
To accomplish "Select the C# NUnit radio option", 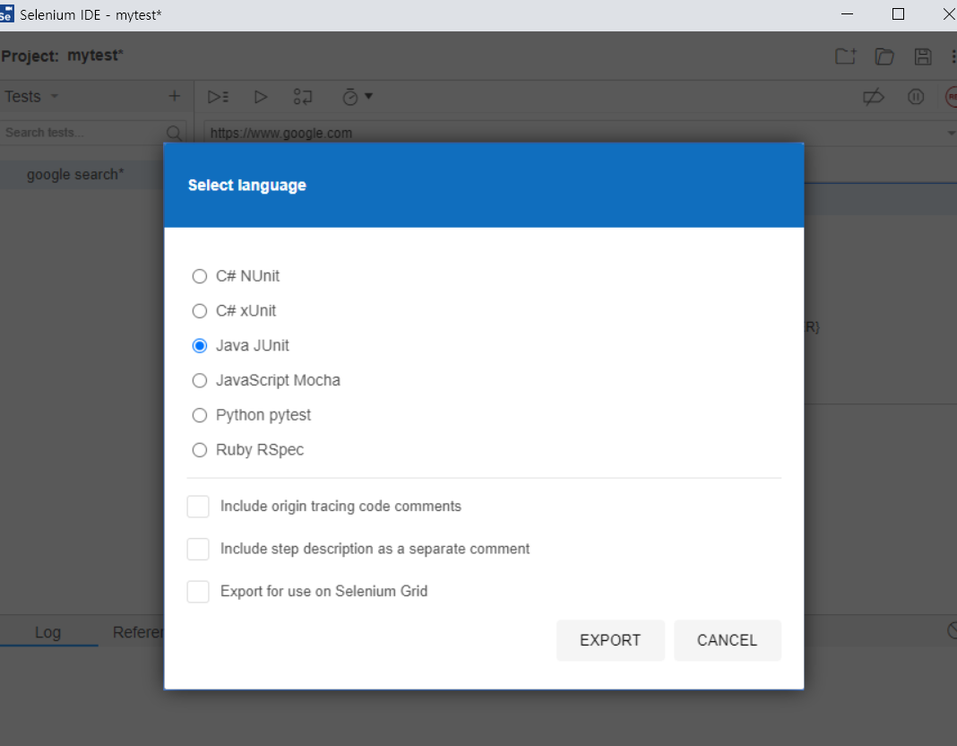I will pyautogui.click(x=199, y=276).
